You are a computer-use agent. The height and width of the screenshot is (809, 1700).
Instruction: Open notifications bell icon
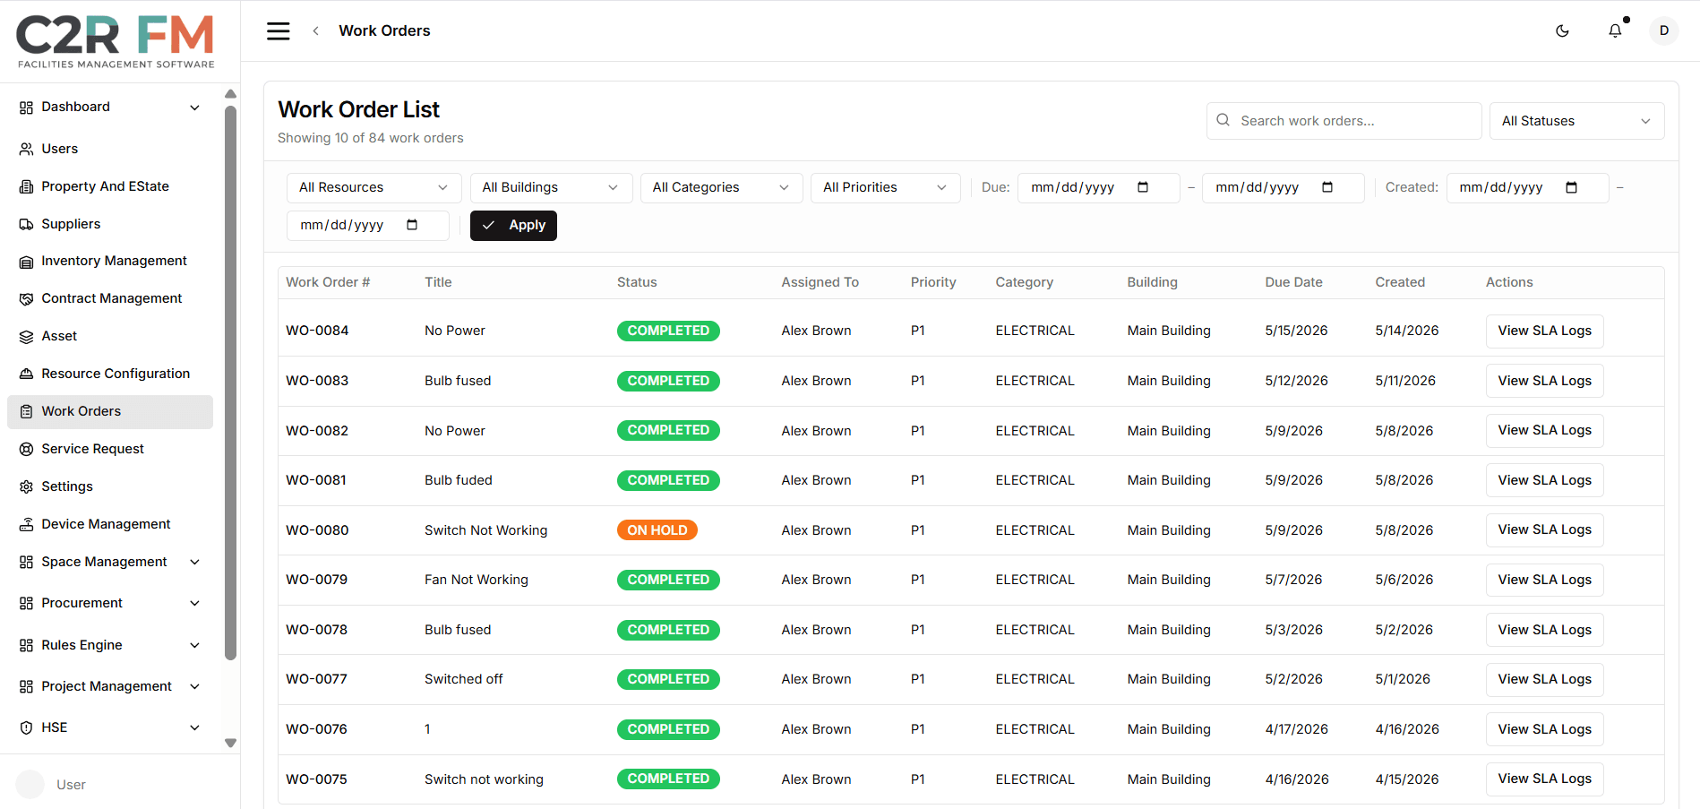point(1615,30)
